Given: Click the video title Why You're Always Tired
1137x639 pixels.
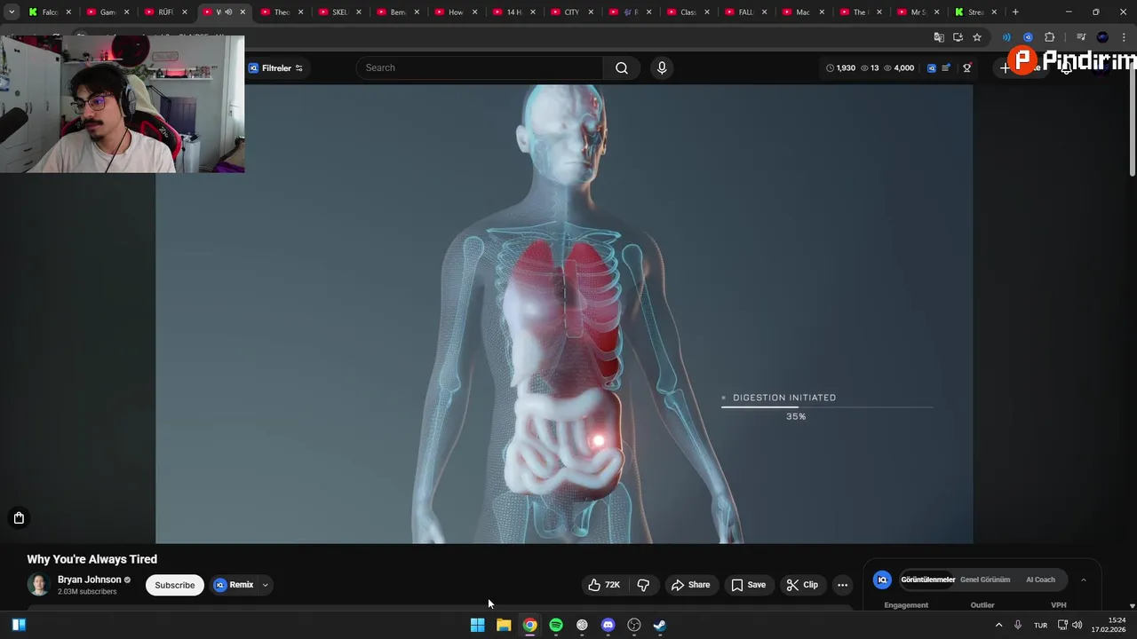Looking at the screenshot, I should (92, 559).
